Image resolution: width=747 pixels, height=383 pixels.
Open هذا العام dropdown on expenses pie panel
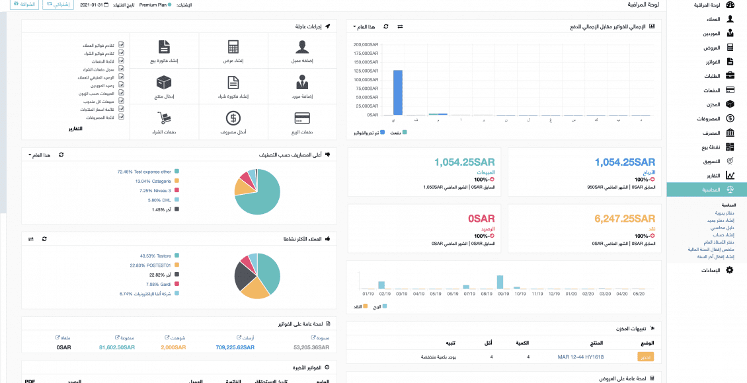[x=40, y=155]
